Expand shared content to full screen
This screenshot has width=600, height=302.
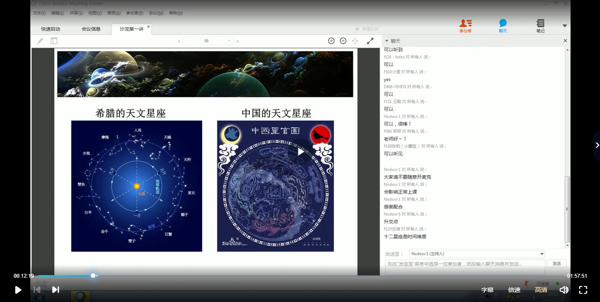[370, 41]
